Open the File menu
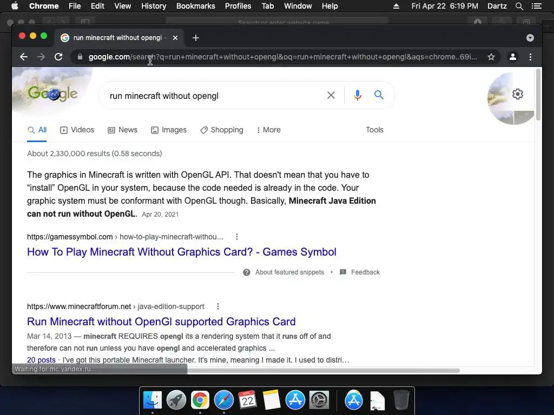Viewport: 554px width, 415px height. [x=75, y=6]
